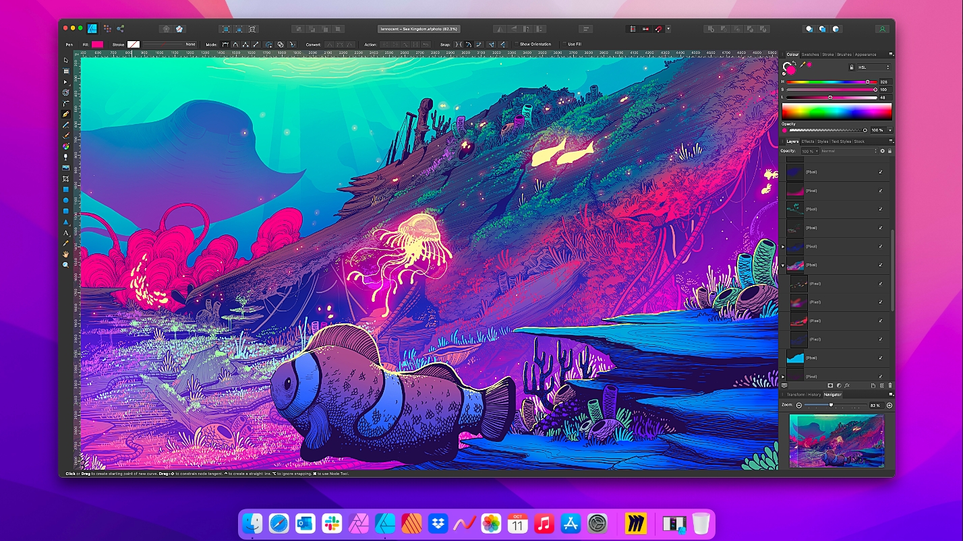Image resolution: width=963 pixels, height=541 pixels.
Task: Select the Artboard tool
Action: pyautogui.click(x=66, y=71)
